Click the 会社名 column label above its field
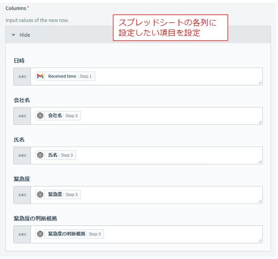The height and width of the screenshot is (259, 278). 22,100
